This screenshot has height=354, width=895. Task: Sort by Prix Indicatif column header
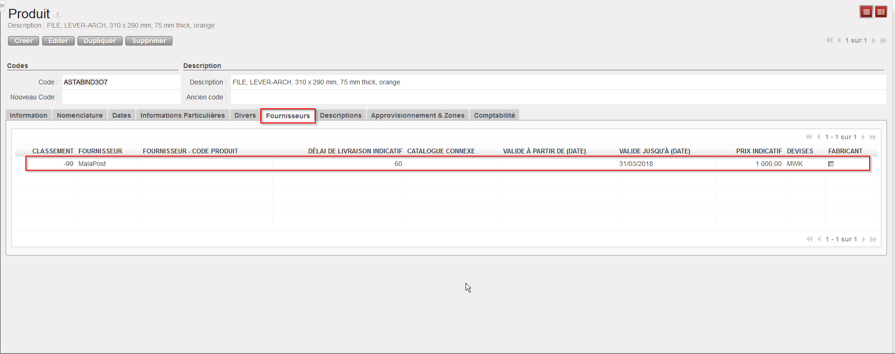758,151
